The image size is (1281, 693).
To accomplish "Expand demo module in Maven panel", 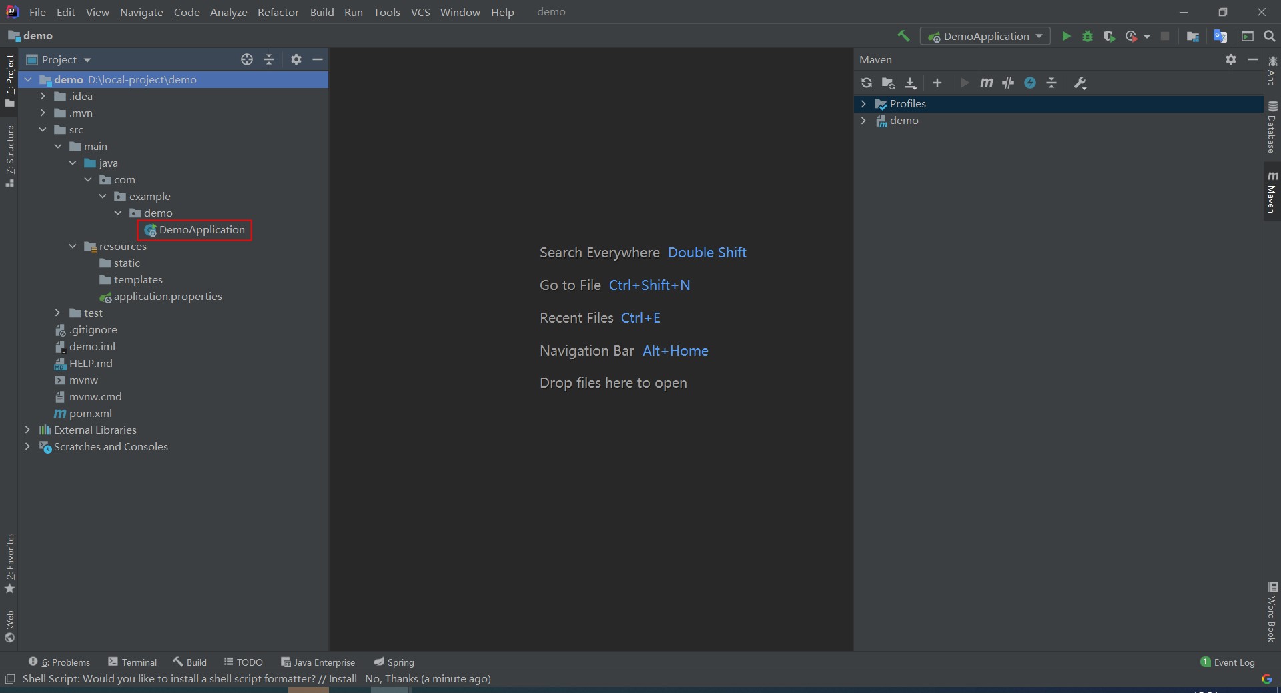I will tap(863, 120).
